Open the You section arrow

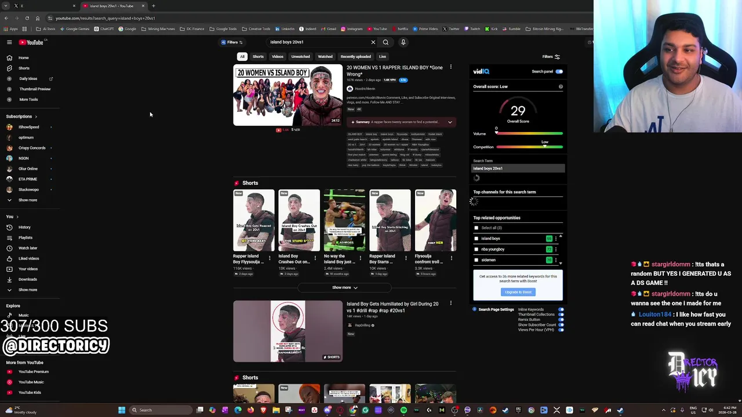17,217
